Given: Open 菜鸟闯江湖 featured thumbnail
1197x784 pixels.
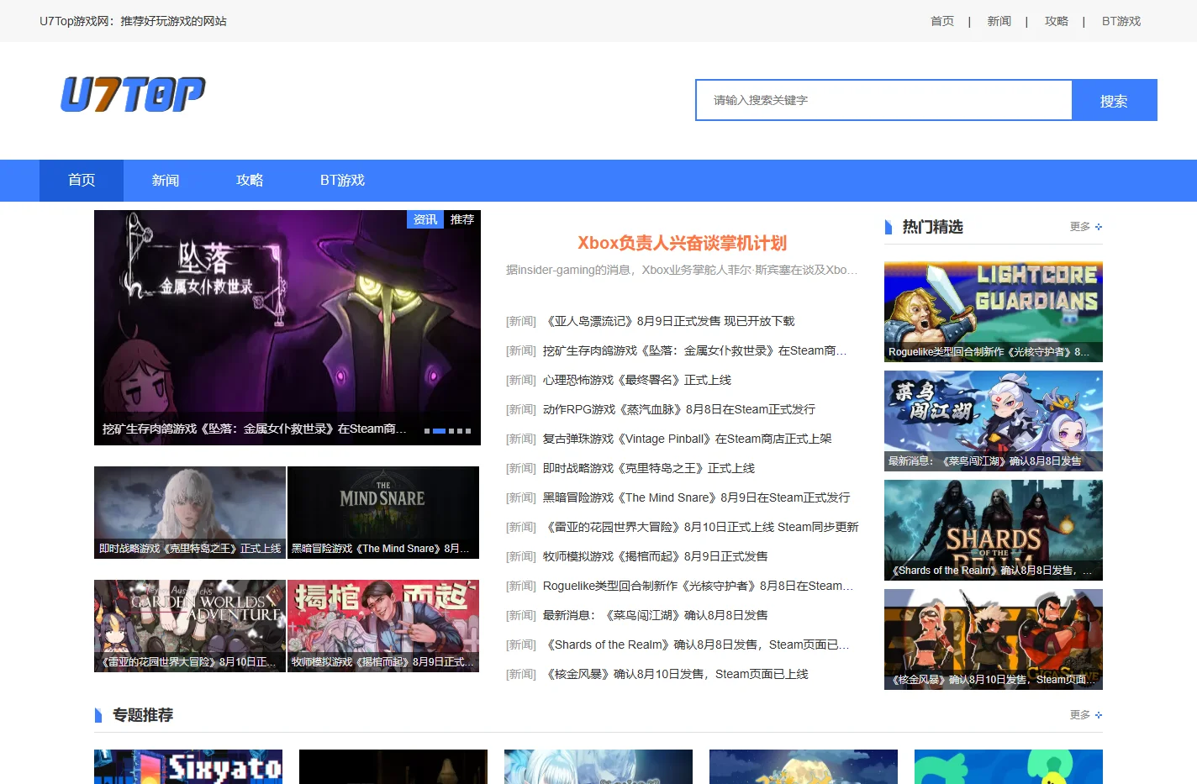Looking at the screenshot, I should (994, 421).
